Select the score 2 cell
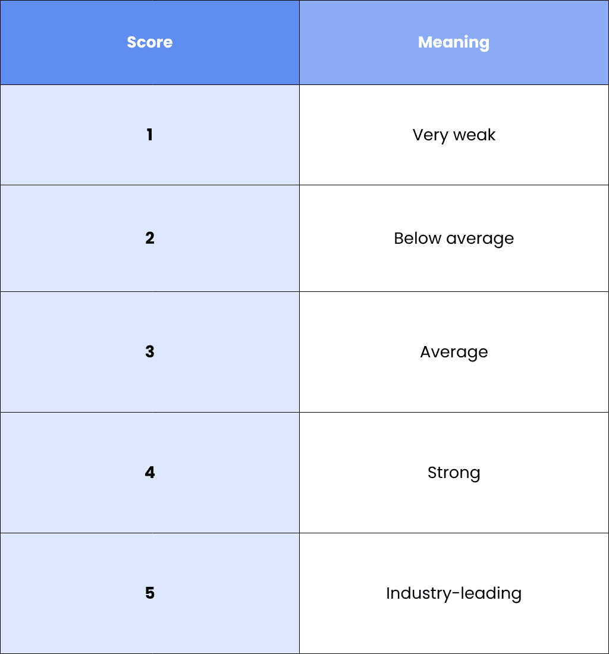The width and height of the screenshot is (609, 654). 150,238
